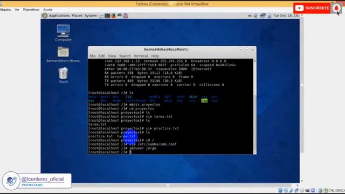
Task: Open the Places menu
Action: pos(77,16)
